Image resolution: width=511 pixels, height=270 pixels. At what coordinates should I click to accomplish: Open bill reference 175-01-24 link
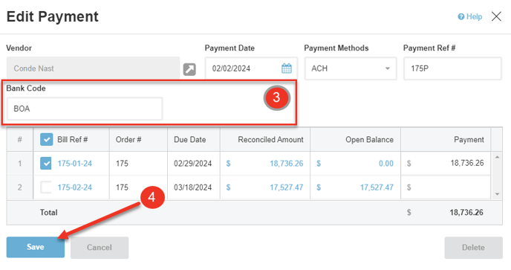74,163
